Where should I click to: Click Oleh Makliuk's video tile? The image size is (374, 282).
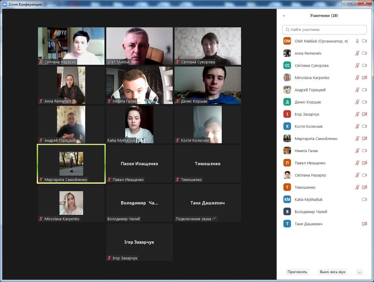[x=140, y=46]
